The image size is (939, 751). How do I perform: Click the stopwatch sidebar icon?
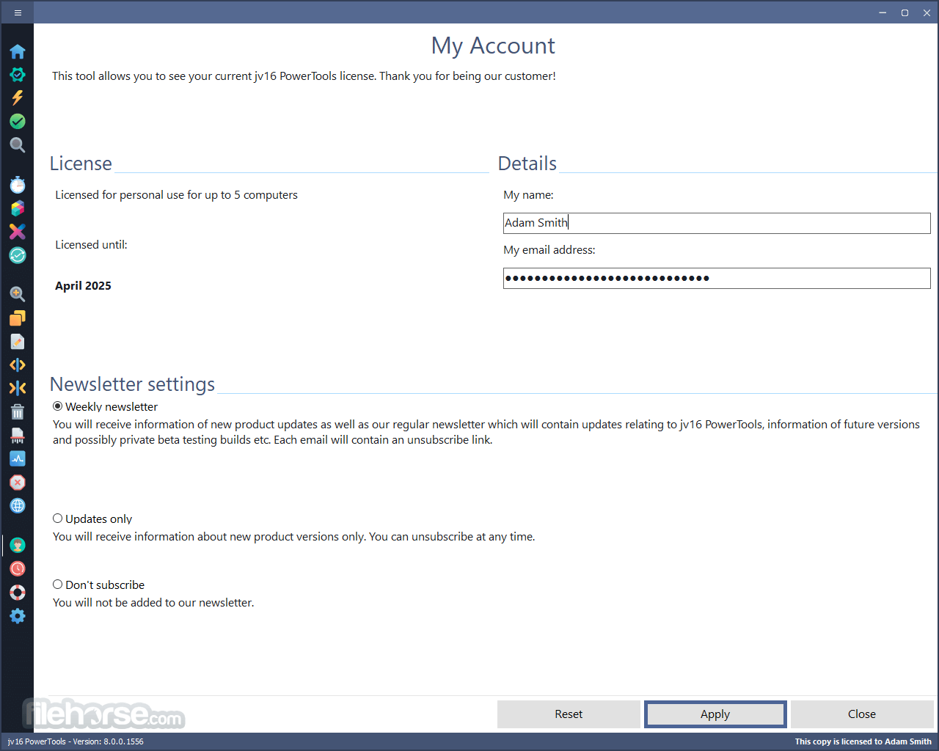tap(18, 185)
